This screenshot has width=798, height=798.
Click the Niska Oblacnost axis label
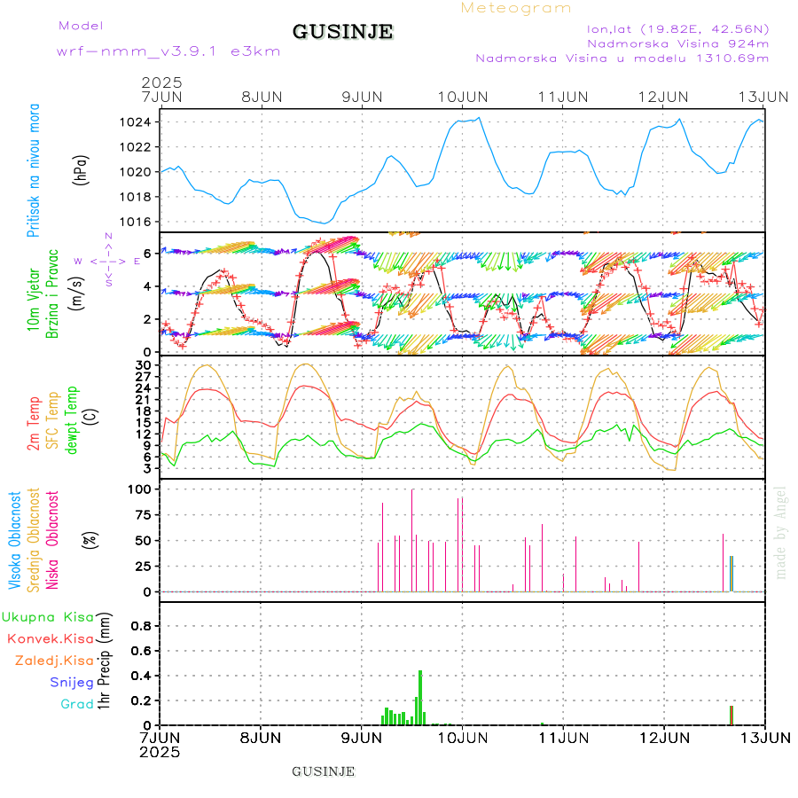[x=53, y=539]
